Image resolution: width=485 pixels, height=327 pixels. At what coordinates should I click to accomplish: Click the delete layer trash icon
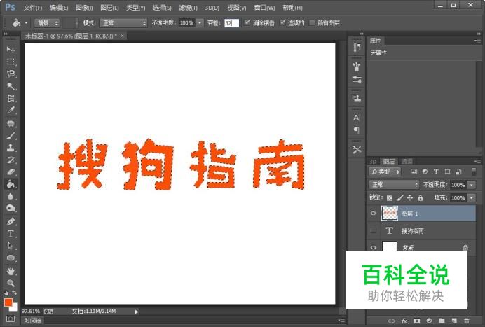point(467,321)
